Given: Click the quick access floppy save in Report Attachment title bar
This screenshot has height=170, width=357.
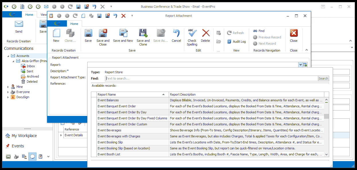Looking at the screenshot, I should click(99, 16).
